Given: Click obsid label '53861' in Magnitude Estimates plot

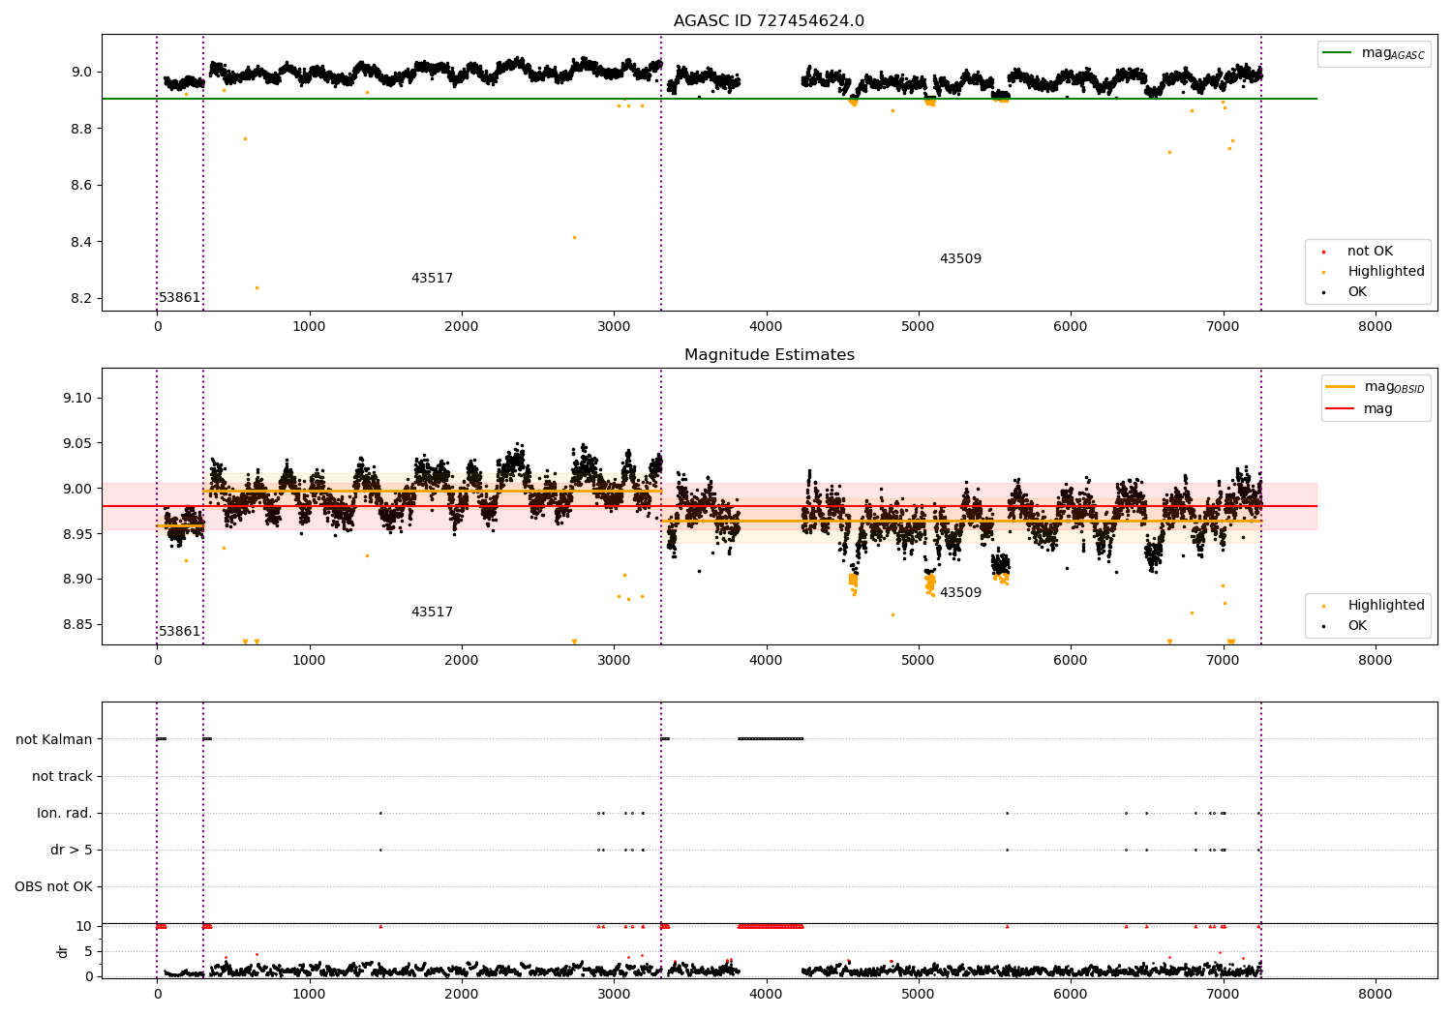Looking at the screenshot, I should click(180, 632).
